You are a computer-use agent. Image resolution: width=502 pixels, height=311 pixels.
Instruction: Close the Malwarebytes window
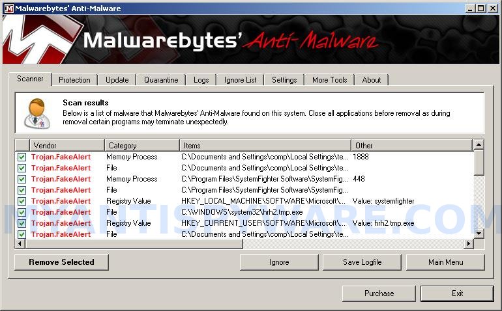[493, 8]
